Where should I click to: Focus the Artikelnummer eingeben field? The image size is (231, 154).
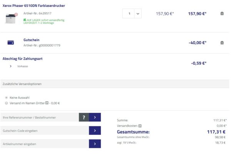[44, 144]
